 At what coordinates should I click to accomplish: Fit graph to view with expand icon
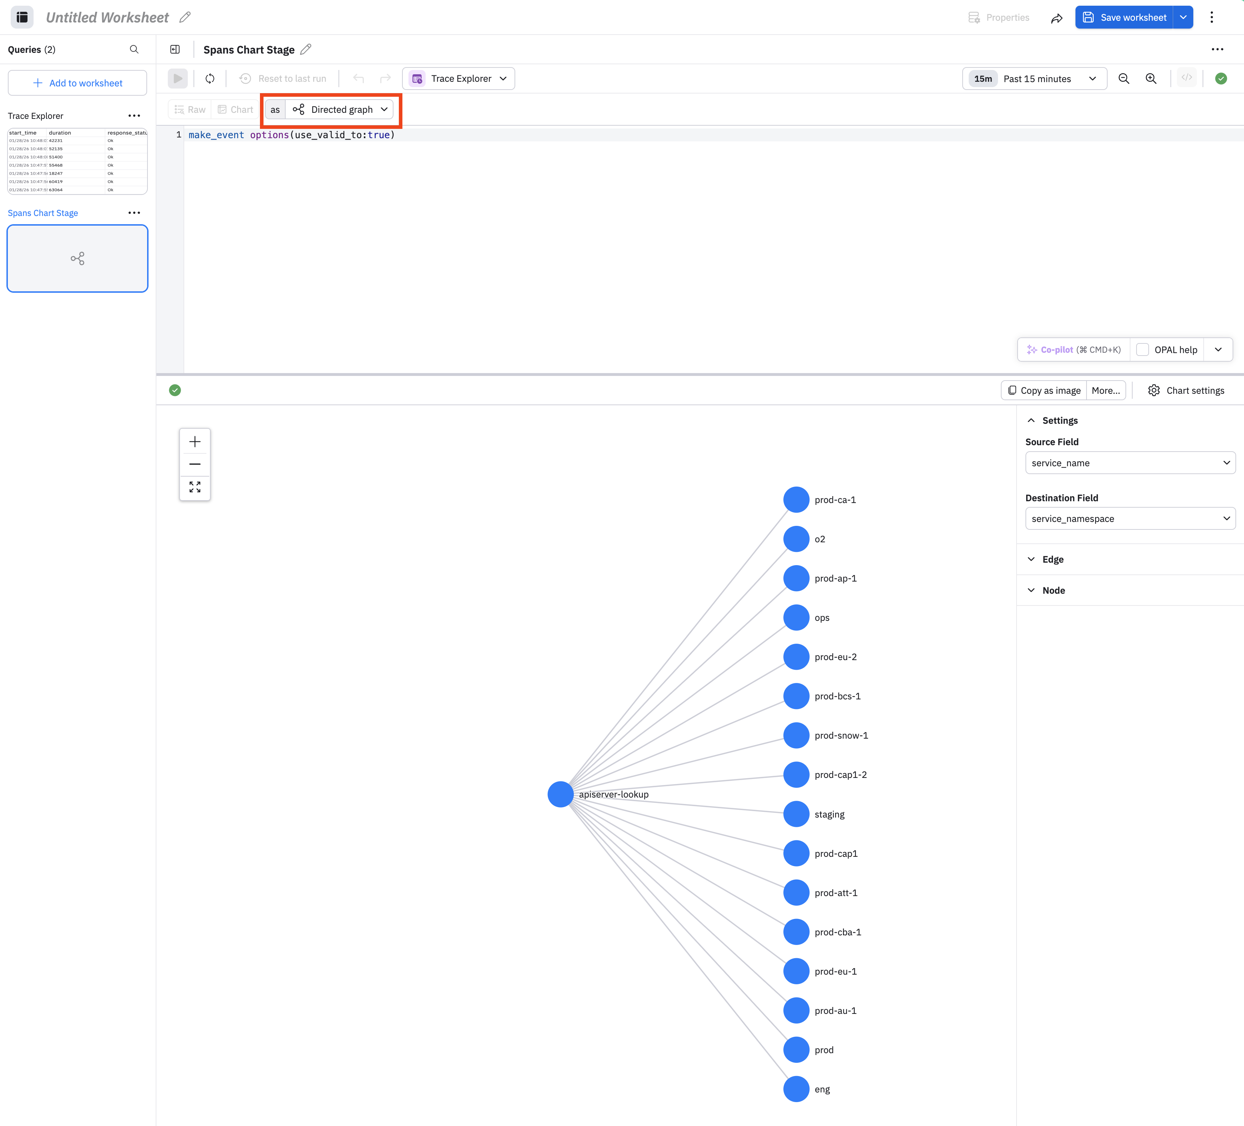coord(194,487)
